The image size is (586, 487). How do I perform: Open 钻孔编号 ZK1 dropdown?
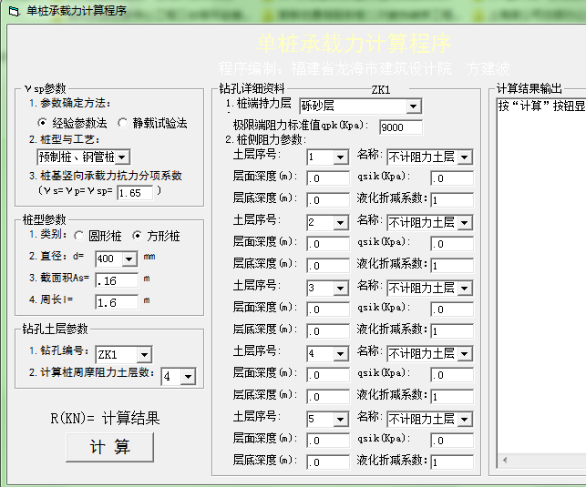(143, 353)
